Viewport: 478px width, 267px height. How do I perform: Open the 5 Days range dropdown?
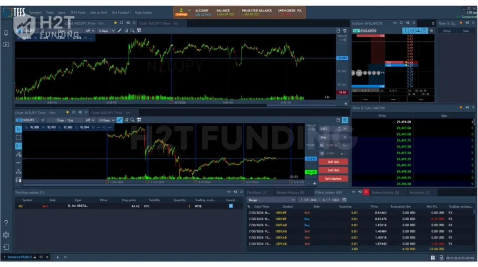106,31
